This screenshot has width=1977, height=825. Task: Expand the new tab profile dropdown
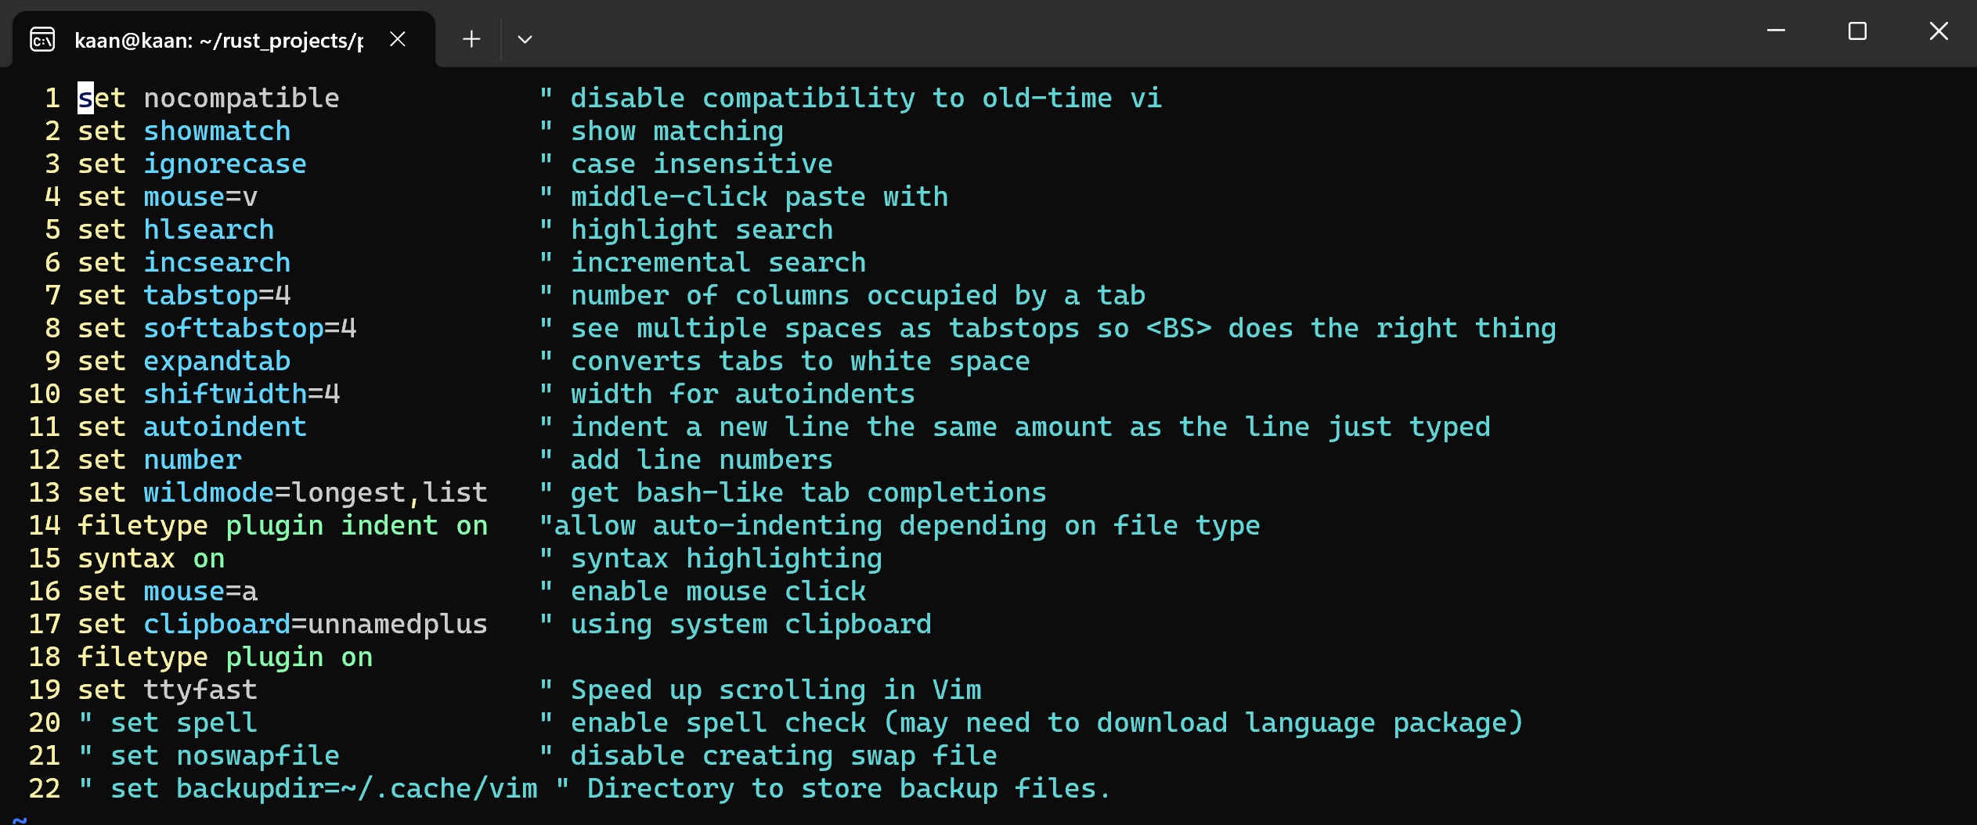click(x=525, y=39)
